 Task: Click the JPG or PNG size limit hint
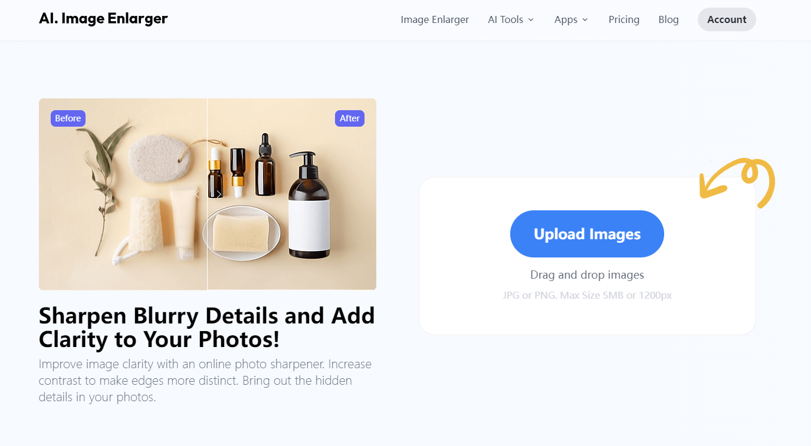point(587,295)
